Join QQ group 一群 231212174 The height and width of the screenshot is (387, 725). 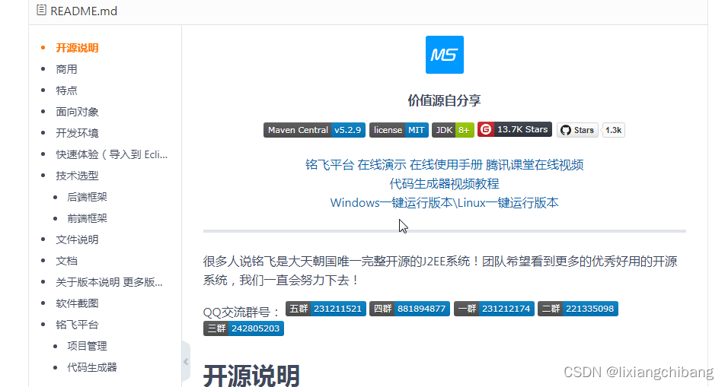click(x=493, y=309)
